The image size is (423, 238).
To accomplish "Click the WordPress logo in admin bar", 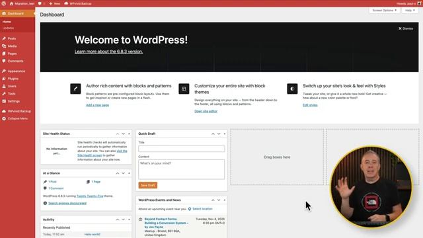I will pyautogui.click(x=4, y=3).
